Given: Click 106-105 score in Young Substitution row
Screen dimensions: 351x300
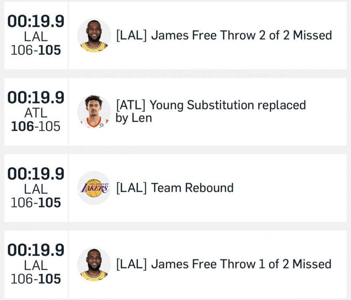Looking at the screenshot, I should (36, 126).
